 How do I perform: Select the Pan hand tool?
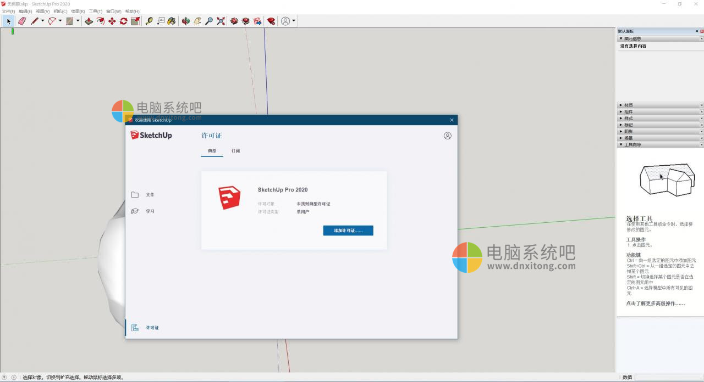pos(197,21)
